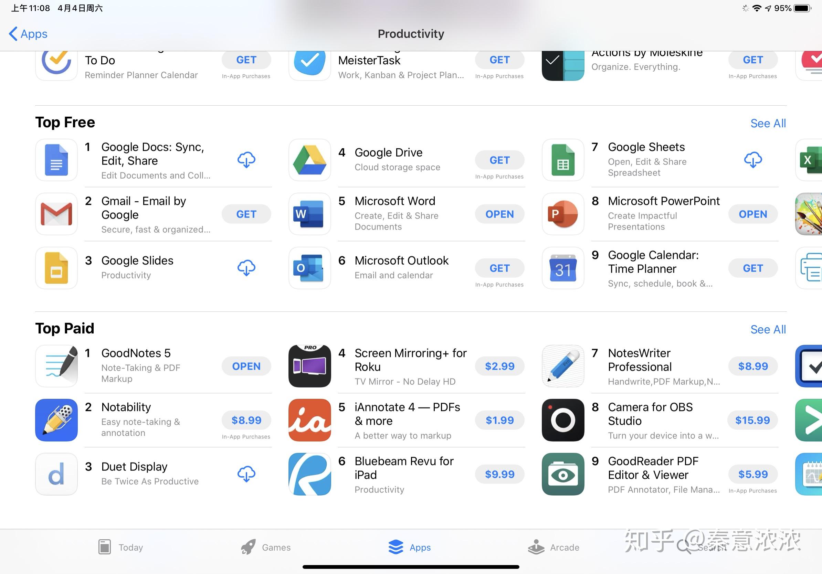The width and height of the screenshot is (822, 574).
Task: Open the Gmail app icon
Action: pyautogui.click(x=56, y=214)
